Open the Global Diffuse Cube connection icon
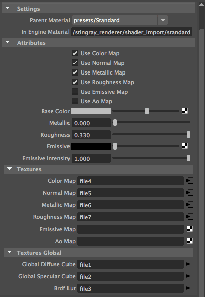The width and height of the screenshot is (205, 297). [x=190, y=264]
